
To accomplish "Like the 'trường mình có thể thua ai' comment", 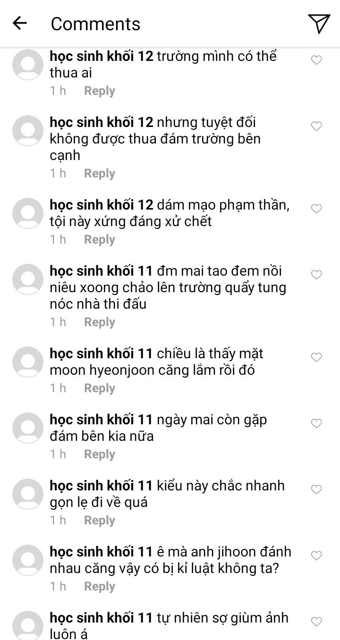I will pos(316,60).
